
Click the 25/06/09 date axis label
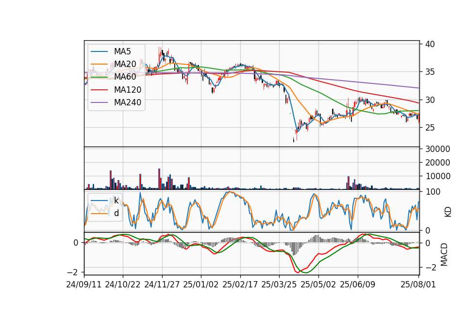click(358, 285)
